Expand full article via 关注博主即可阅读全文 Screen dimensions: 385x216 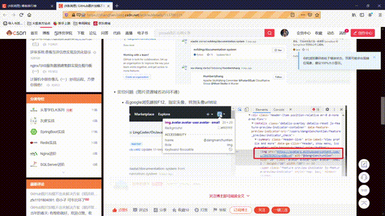229,196
